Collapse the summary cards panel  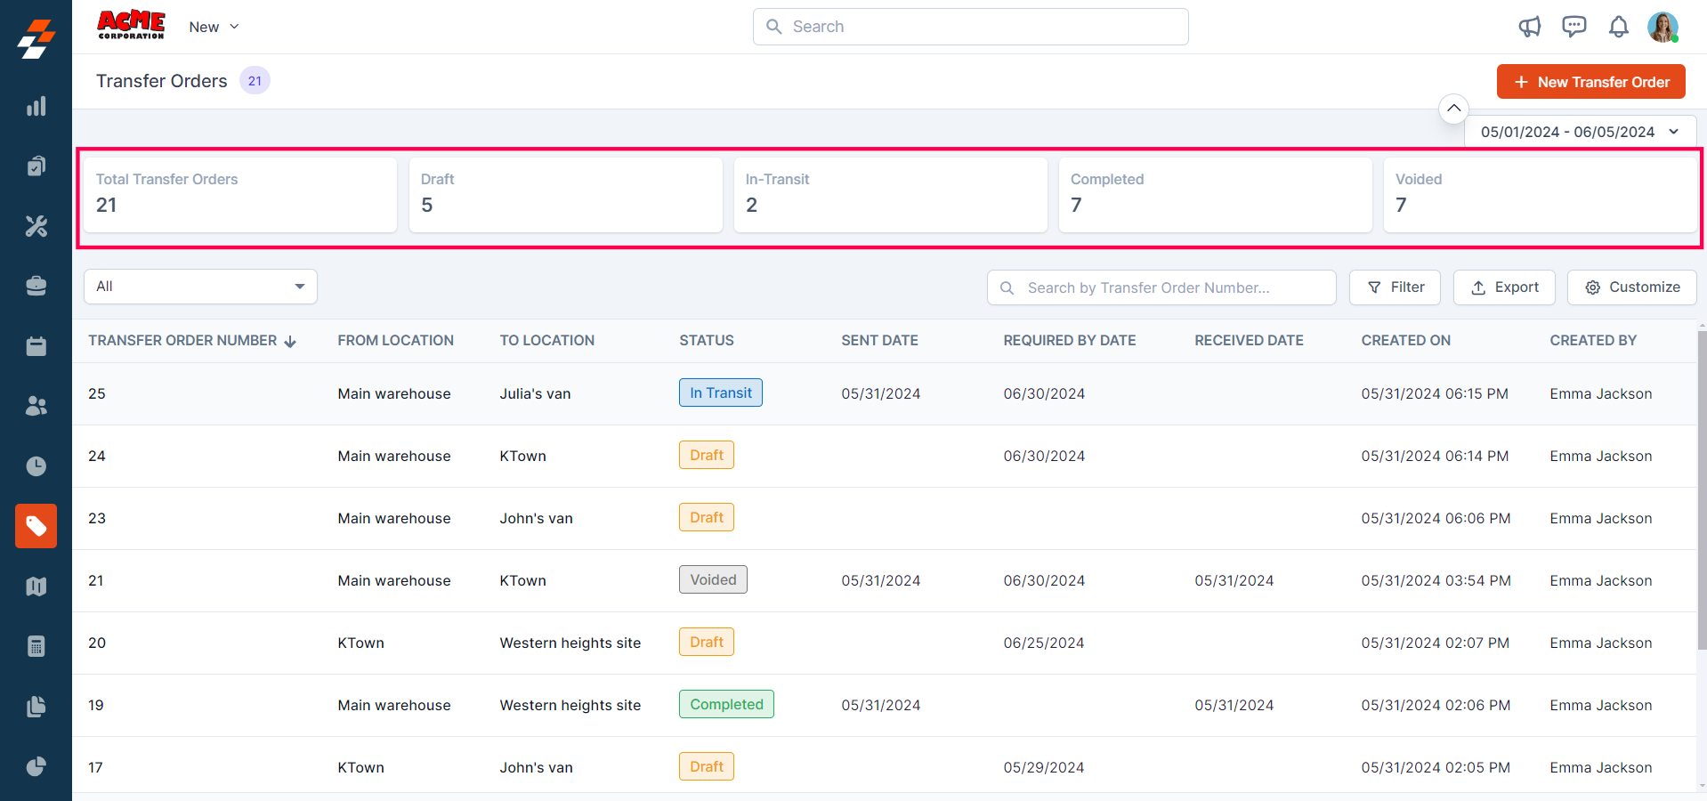click(x=1453, y=109)
